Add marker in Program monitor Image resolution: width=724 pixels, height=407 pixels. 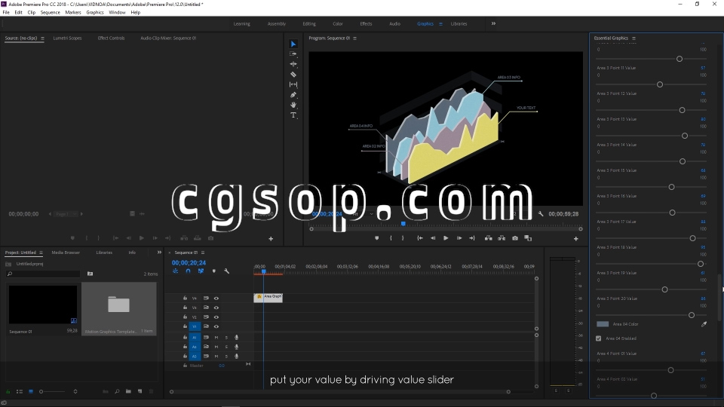click(x=377, y=238)
